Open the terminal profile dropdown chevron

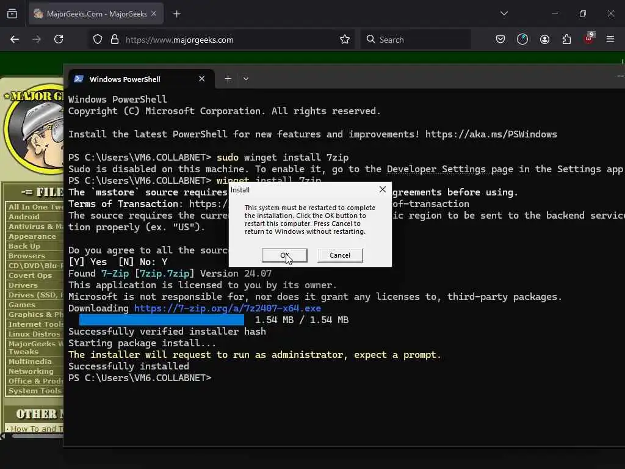(246, 79)
